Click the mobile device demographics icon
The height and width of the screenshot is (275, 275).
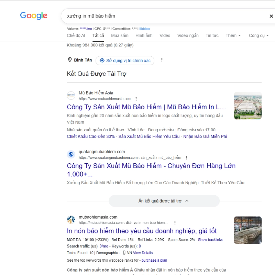click(124, 253)
